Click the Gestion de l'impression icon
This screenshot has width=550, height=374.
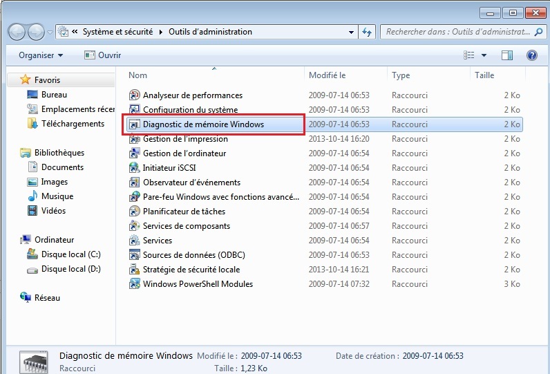[x=134, y=138]
